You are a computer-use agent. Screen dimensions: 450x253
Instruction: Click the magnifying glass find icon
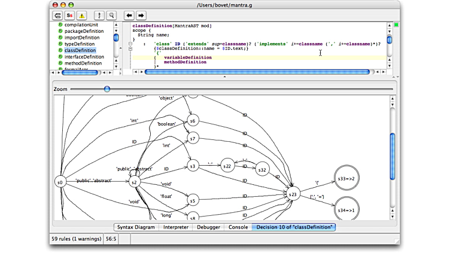[111, 15]
